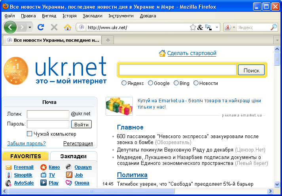Image resolution: width=282 pixels, height=196 pixels.
Task: Switch to the FAVORITES tab
Action: coord(25,156)
